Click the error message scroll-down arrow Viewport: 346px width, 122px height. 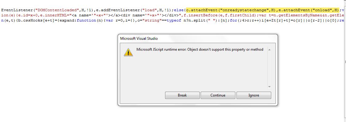point(269,87)
